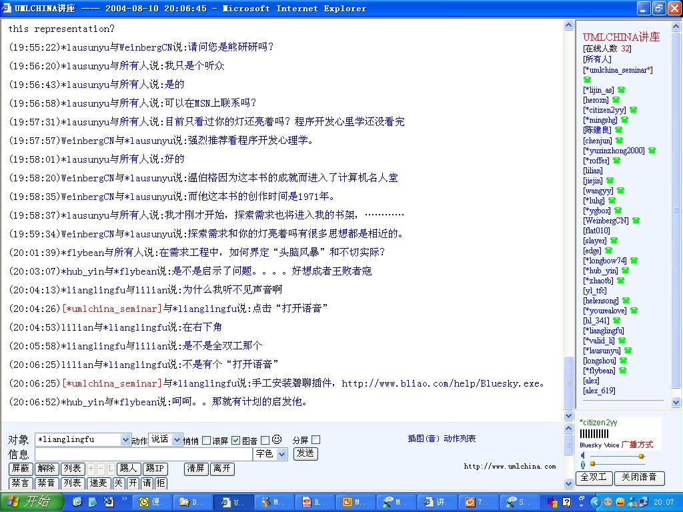Switch to the taskbar window labeled 便
Viewport: 683px width, 512px height.
pos(153,502)
